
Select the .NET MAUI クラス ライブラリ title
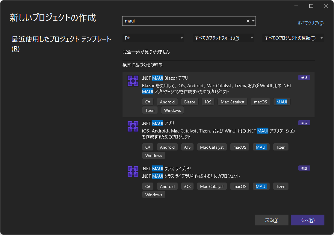click(166, 168)
